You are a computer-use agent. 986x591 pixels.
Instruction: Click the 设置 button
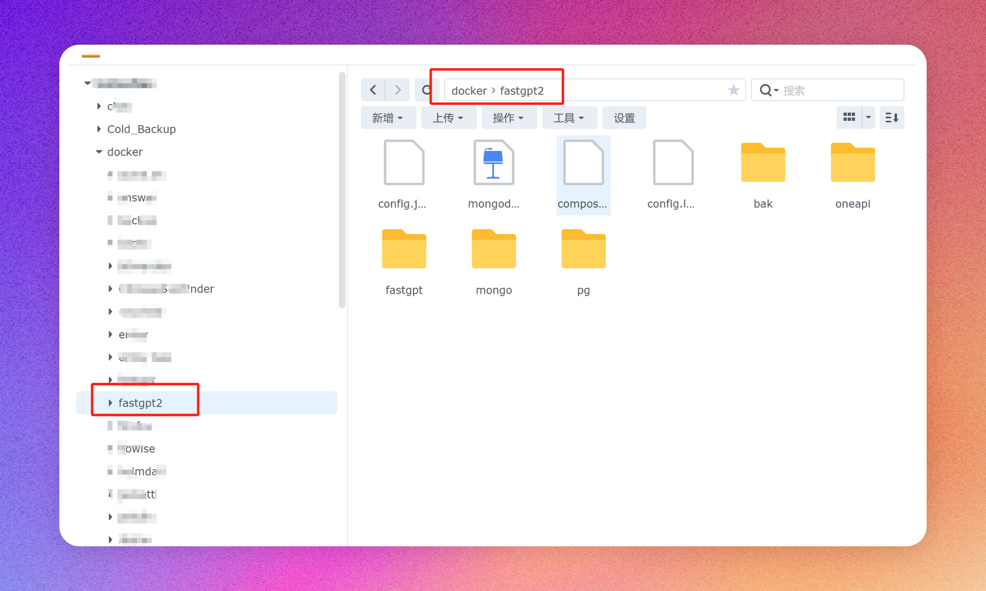(x=624, y=118)
